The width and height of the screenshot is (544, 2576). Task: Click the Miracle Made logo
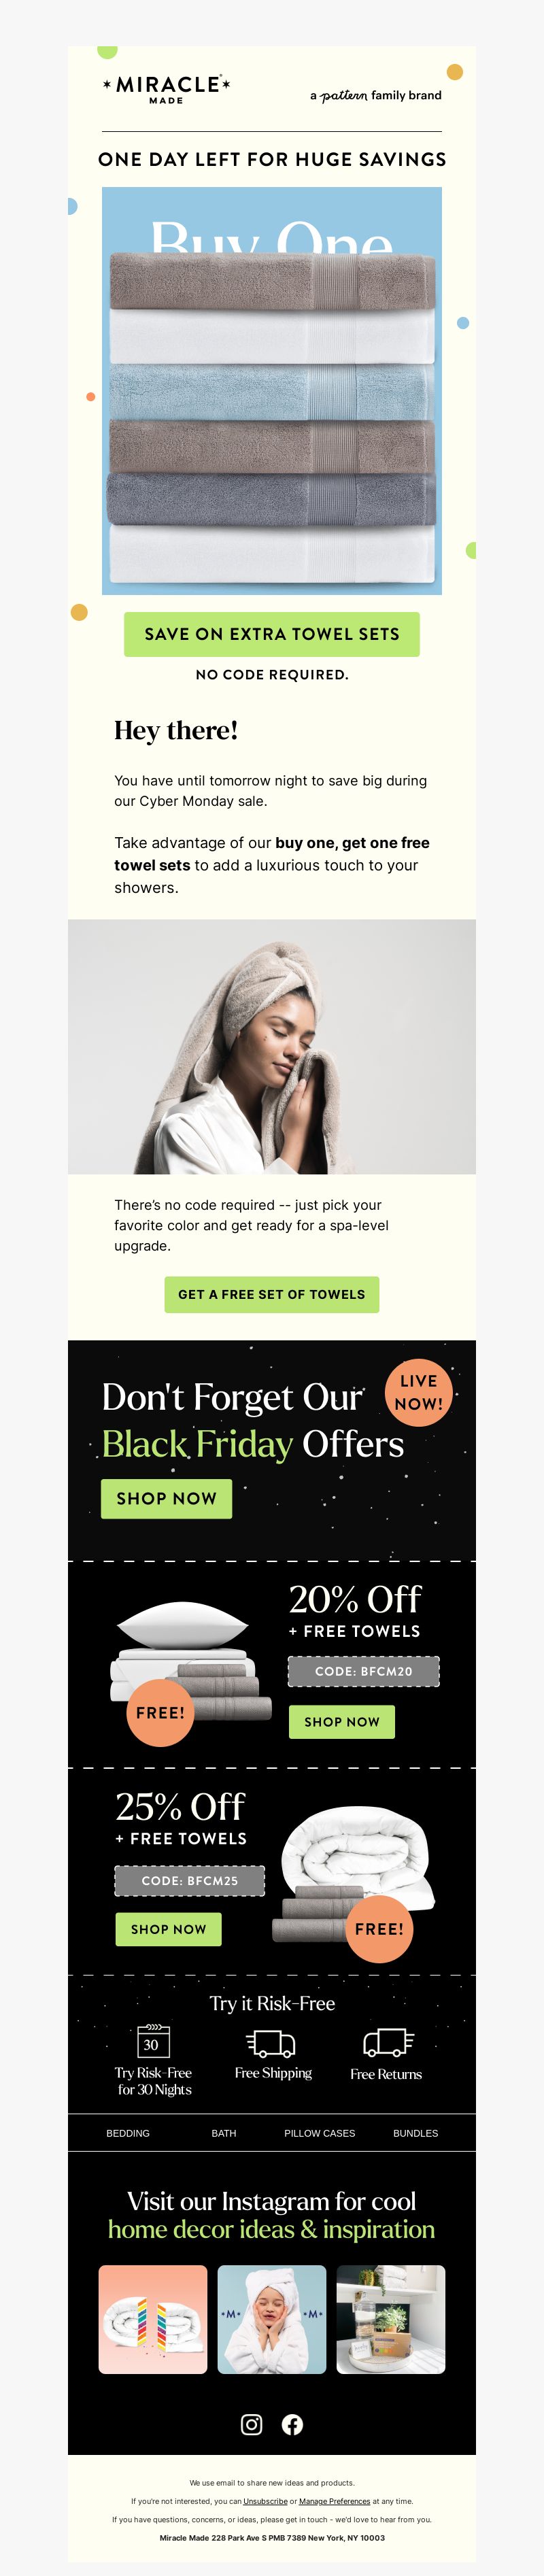pos(166,88)
